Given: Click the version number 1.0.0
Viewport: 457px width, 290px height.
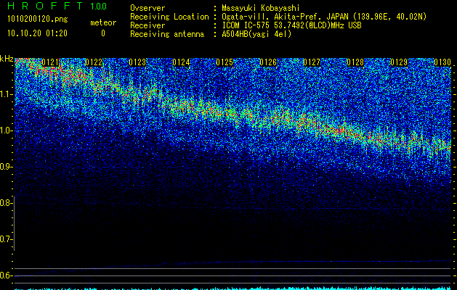Looking at the screenshot, I should coord(99,7).
